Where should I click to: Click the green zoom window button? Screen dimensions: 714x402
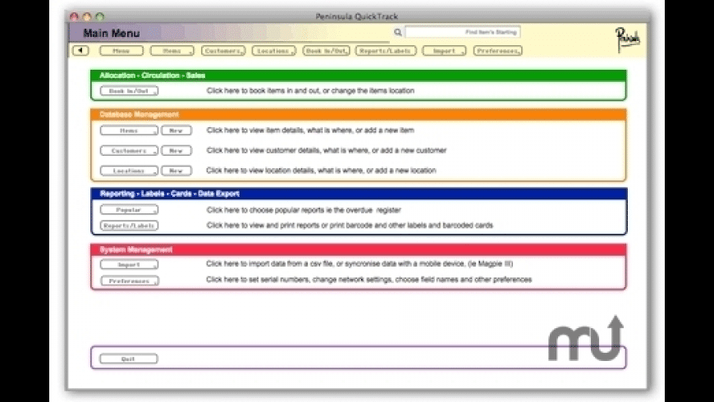[x=100, y=16]
